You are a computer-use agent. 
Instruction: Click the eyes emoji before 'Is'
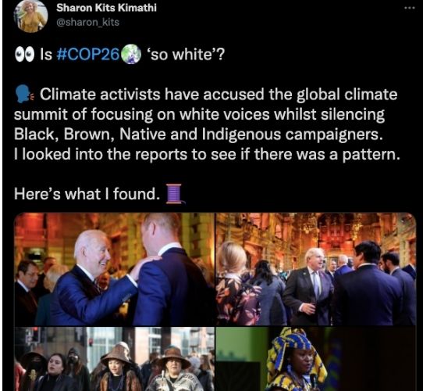(24, 55)
